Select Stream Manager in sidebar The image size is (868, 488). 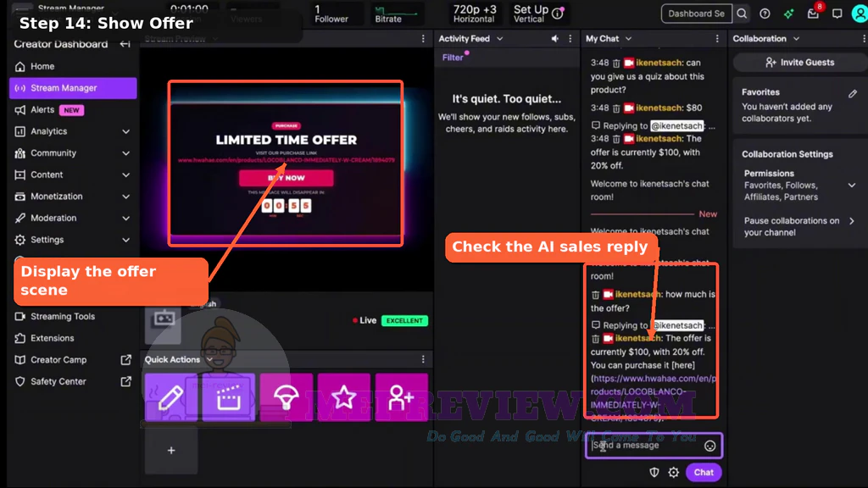pos(73,88)
